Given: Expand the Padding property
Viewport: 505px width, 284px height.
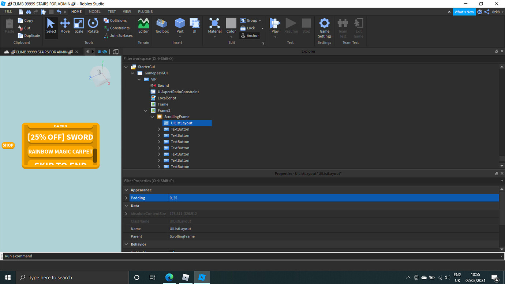Looking at the screenshot, I should coord(126,198).
